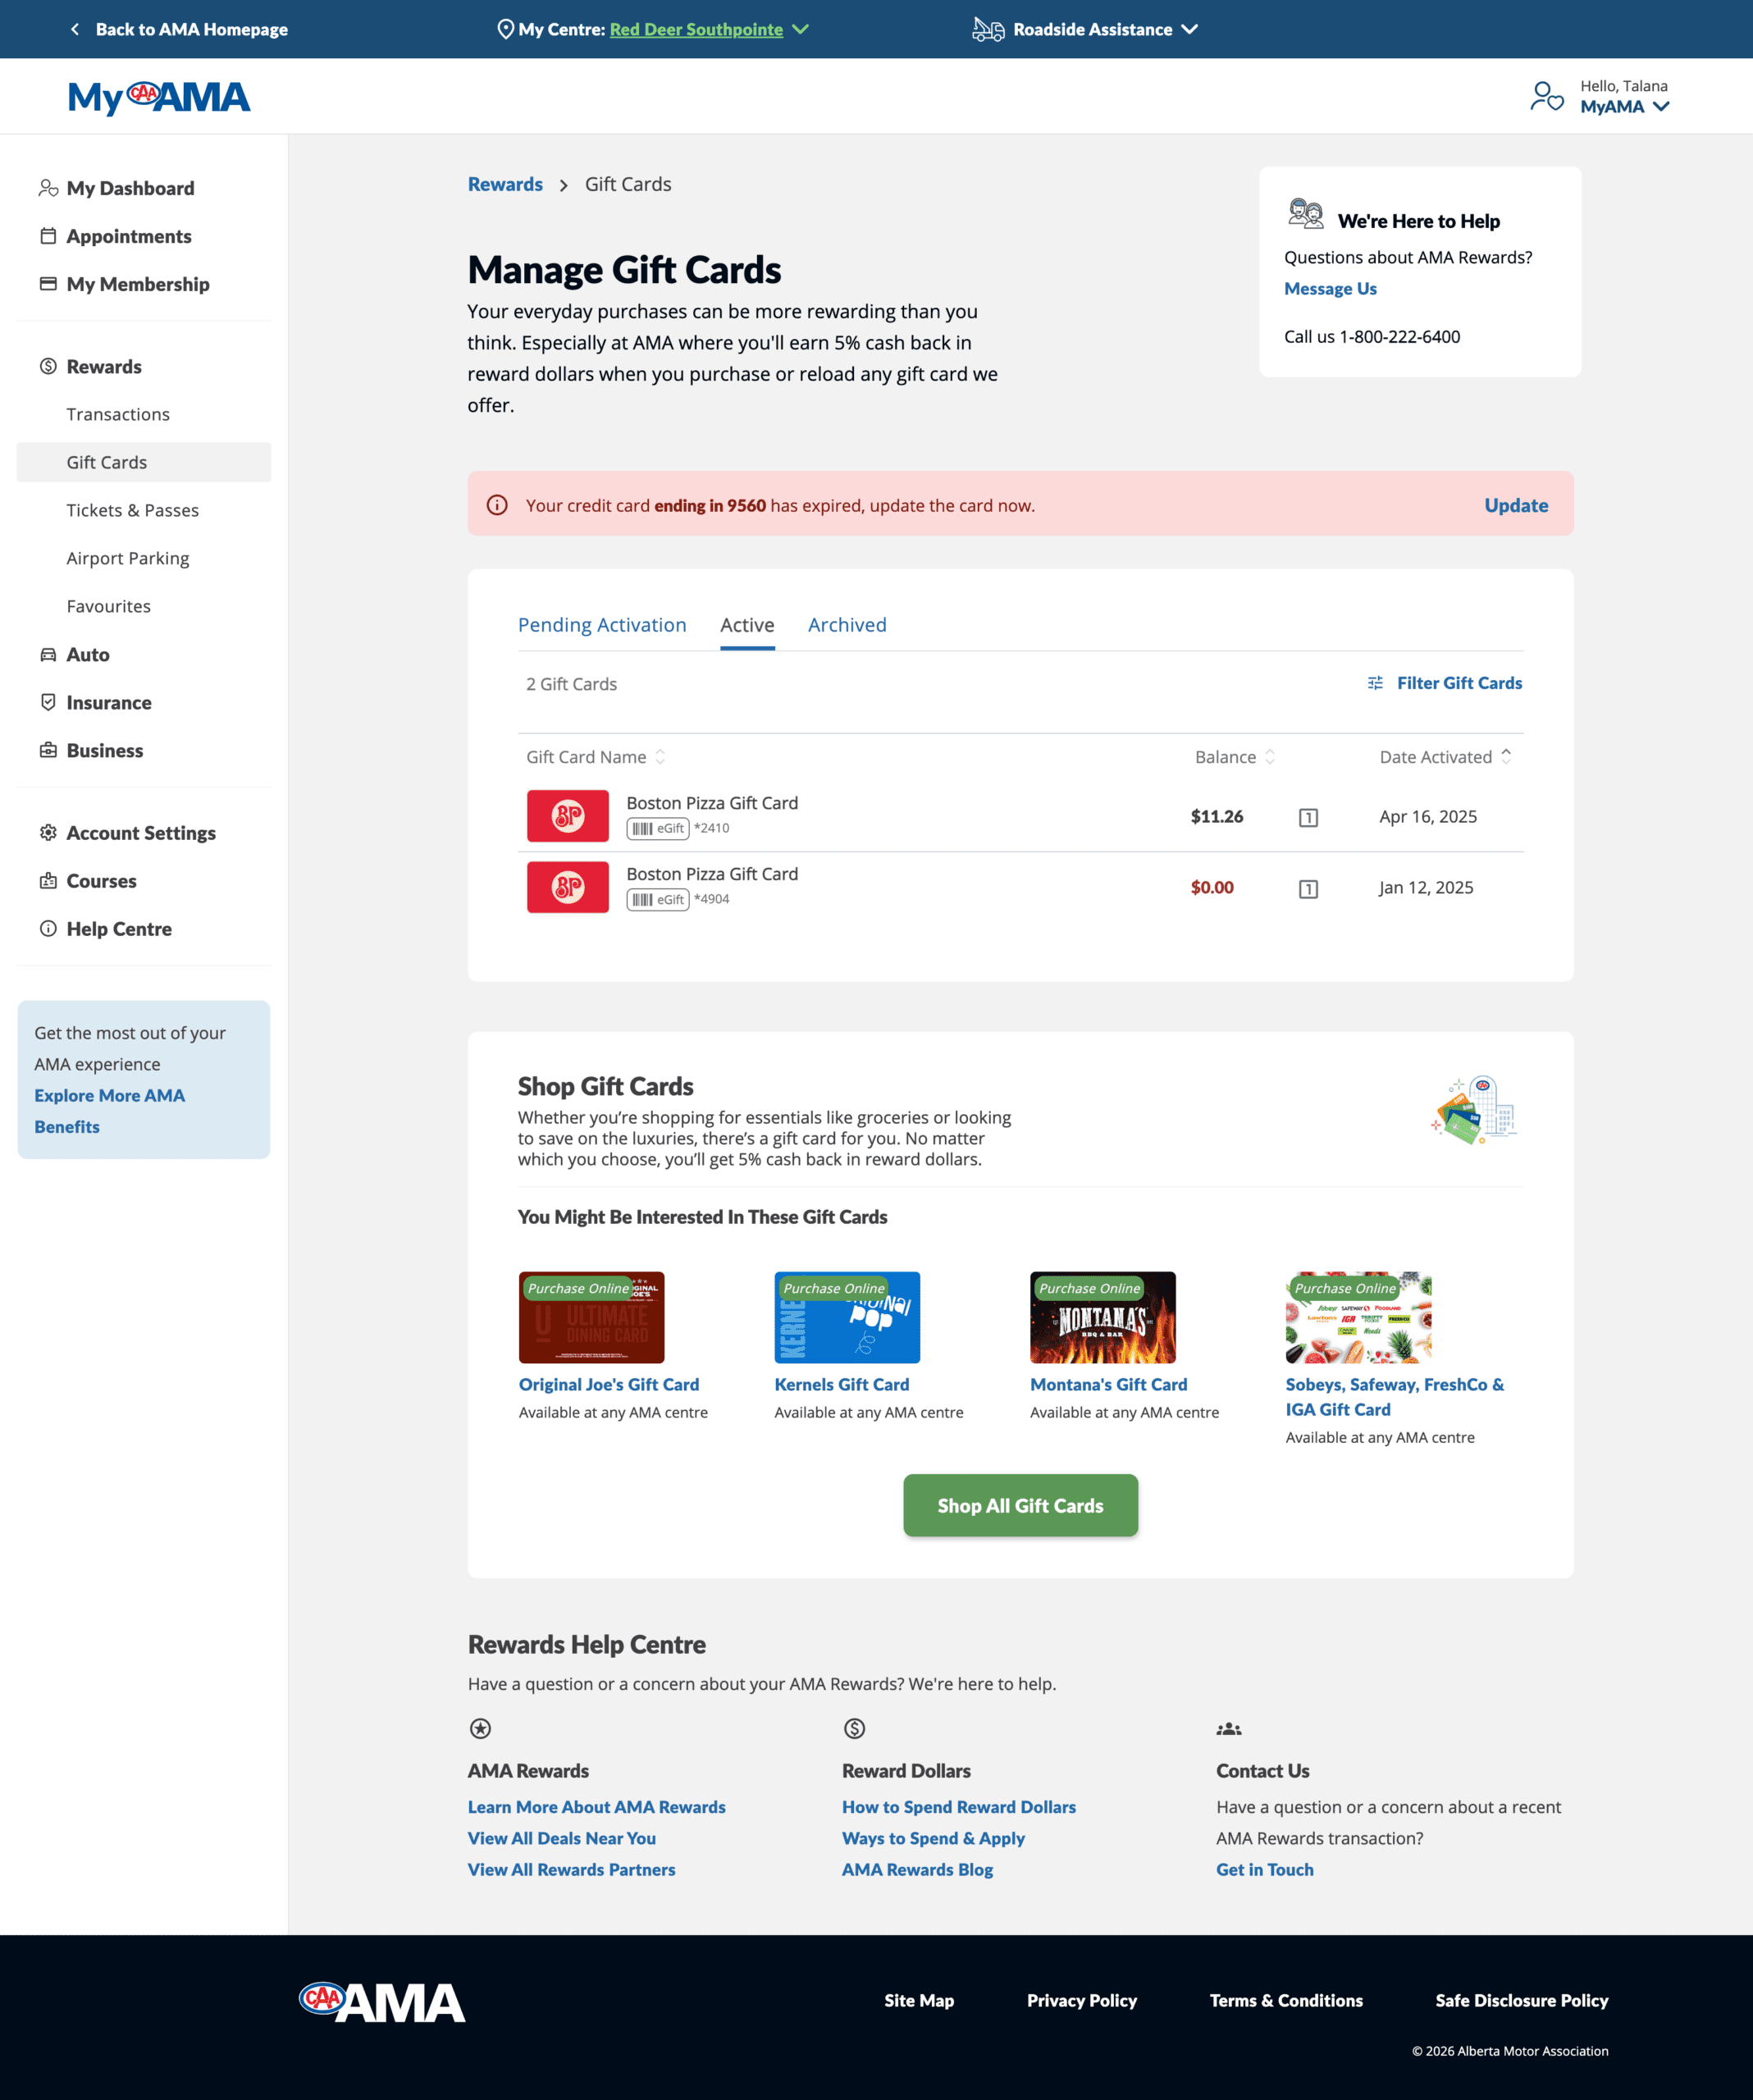Image resolution: width=1753 pixels, height=2100 pixels.
Task: Click the Help Centre info icon
Action: tap(48, 928)
